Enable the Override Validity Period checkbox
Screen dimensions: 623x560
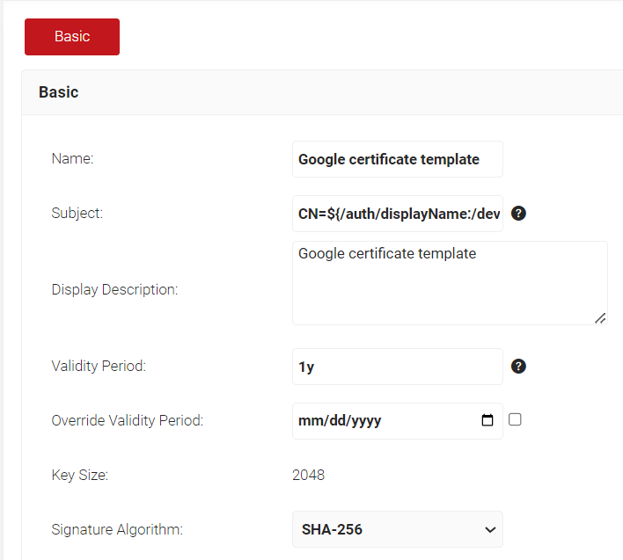[x=515, y=420]
